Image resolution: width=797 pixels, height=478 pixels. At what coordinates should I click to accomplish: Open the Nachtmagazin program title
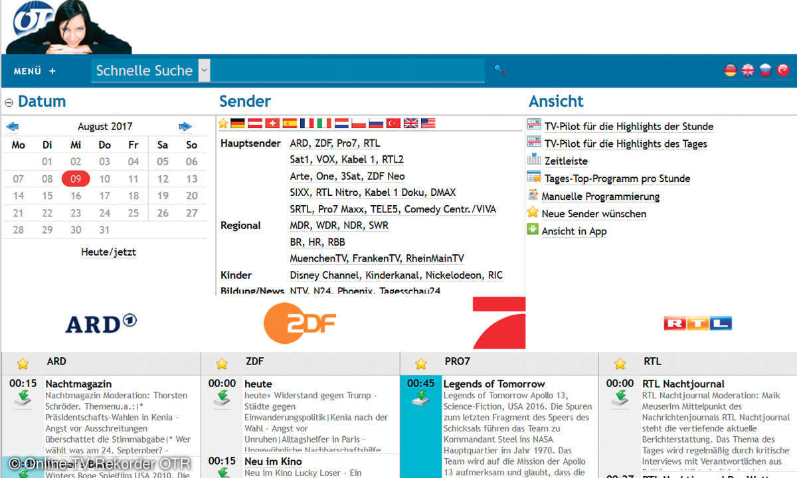pos(78,384)
